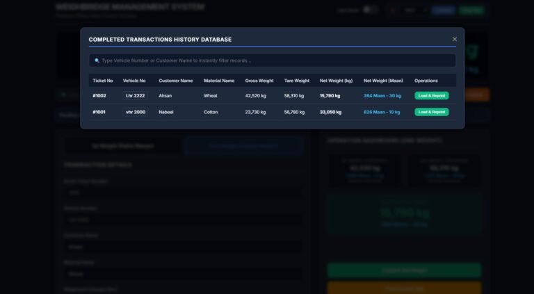Click net weight 33,050 kg
Screen dimensions: 534x294
(x=331, y=112)
